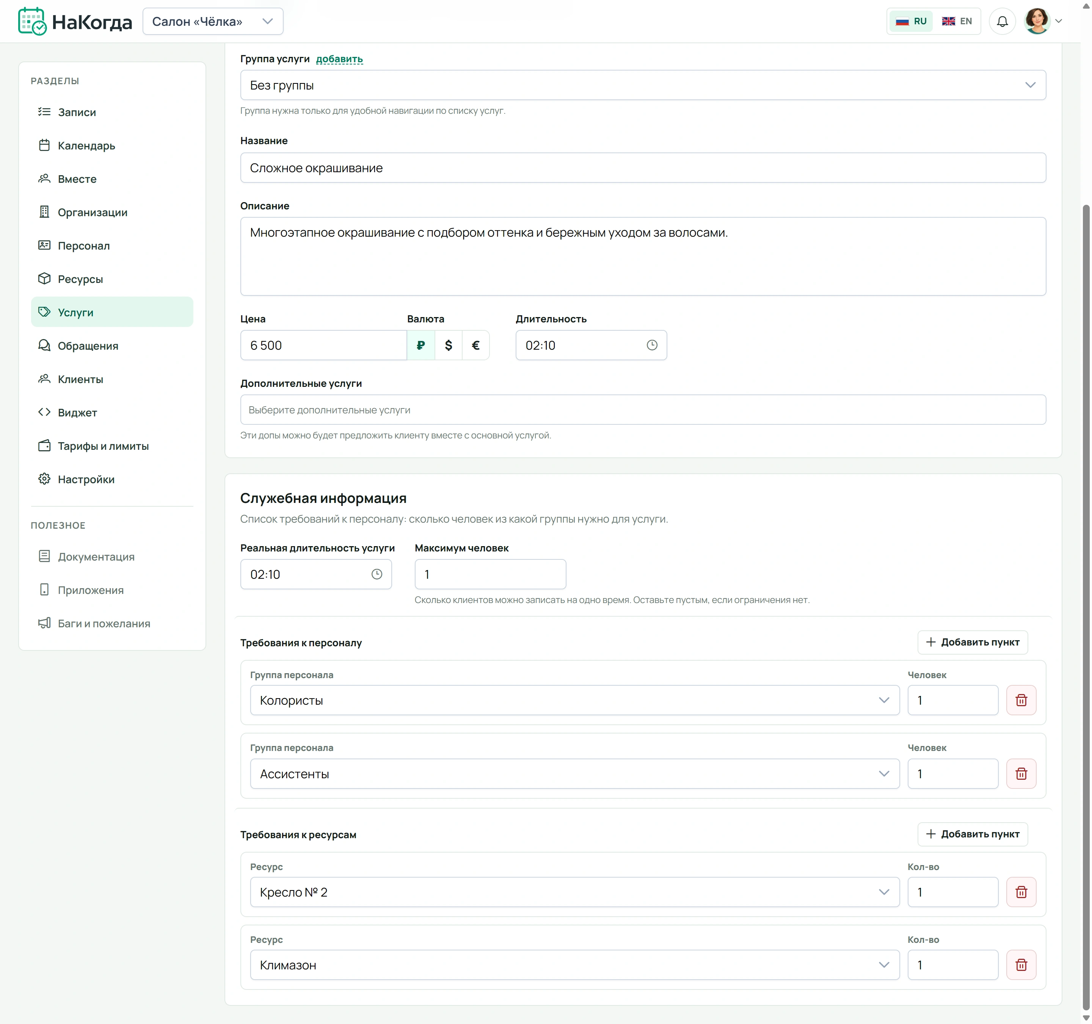1092x1024 pixels.
Task: Focus the Название input field
Action: [643, 168]
